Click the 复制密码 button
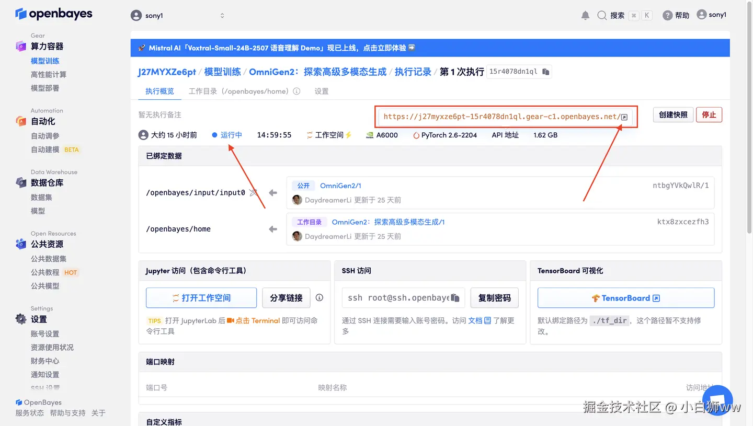This screenshot has height=426, width=753. [494, 298]
